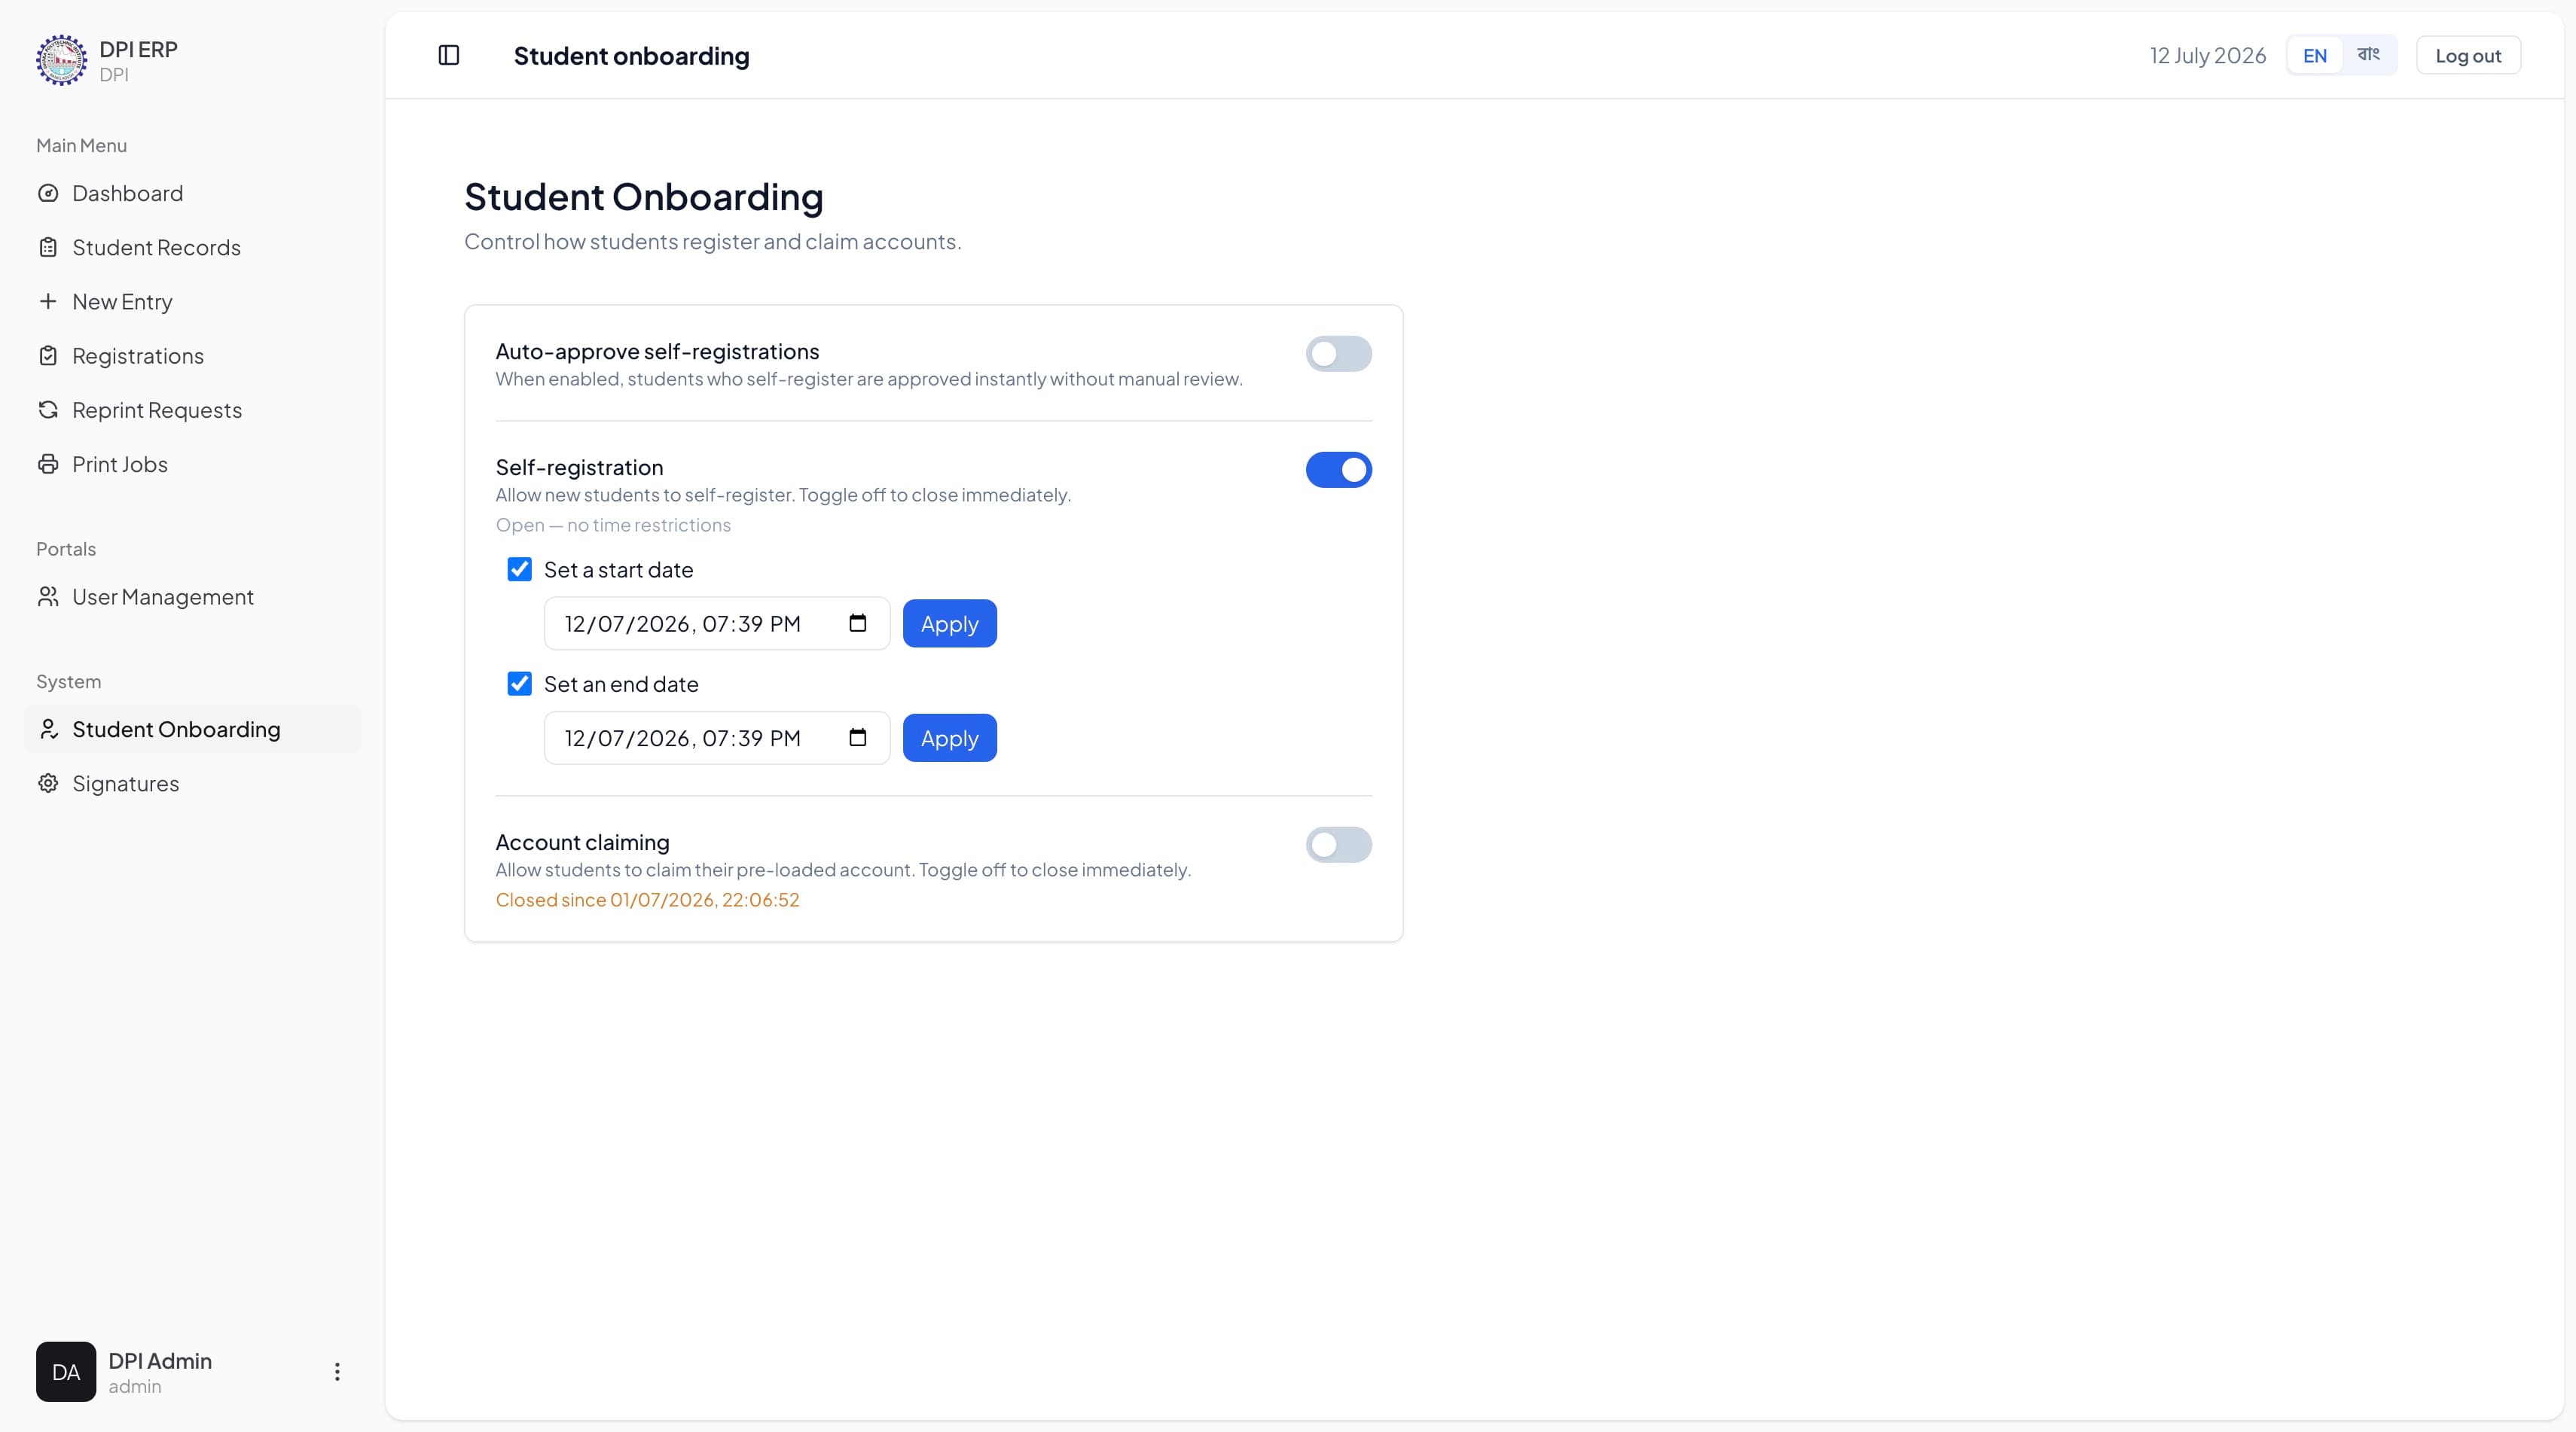
Task: Open Print Jobs menu item
Action: tap(192, 464)
